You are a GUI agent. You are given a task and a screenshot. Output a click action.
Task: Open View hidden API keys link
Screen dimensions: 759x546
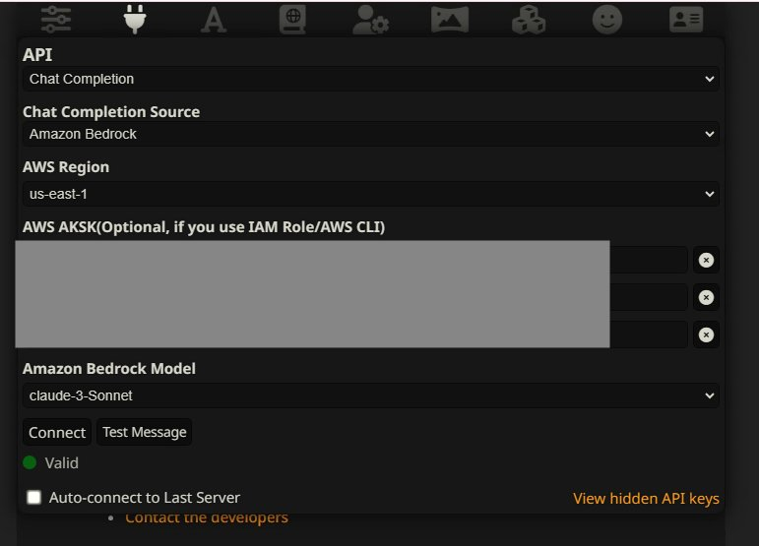click(x=646, y=498)
